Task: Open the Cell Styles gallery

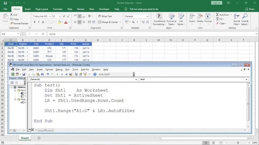Action: point(181,20)
